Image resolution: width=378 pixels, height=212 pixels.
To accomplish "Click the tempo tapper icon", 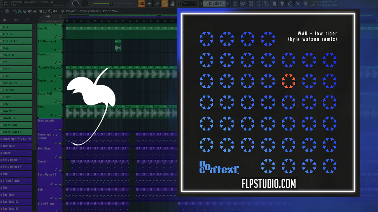I will tap(290, 4).
